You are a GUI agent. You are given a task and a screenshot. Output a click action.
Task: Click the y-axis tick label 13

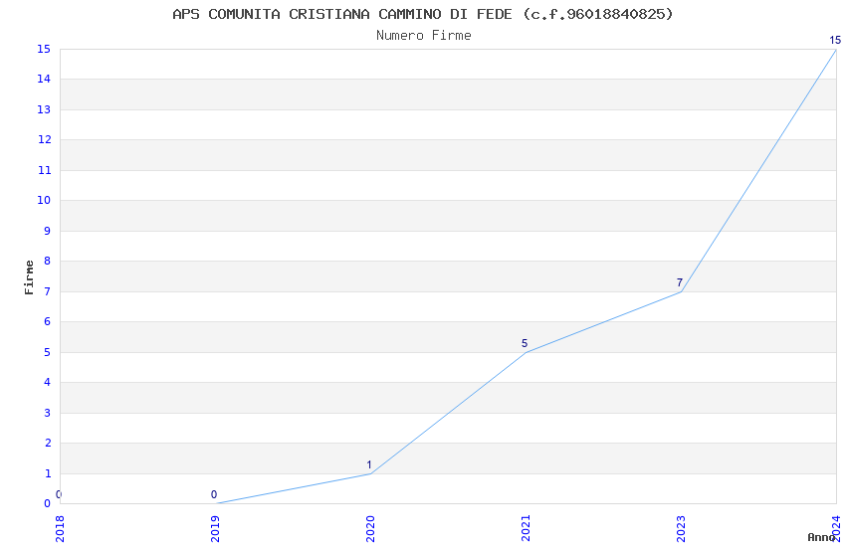tap(44, 109)
